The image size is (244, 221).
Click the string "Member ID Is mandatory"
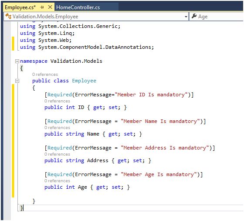151,95
